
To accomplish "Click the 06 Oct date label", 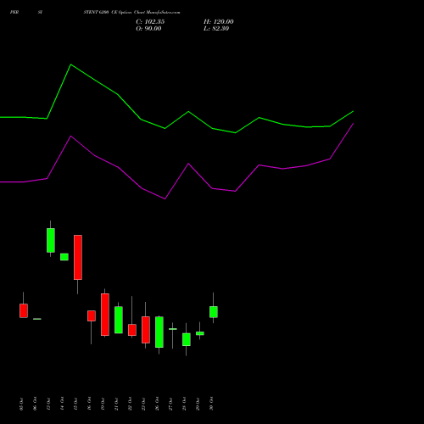I will pos(35,404).
